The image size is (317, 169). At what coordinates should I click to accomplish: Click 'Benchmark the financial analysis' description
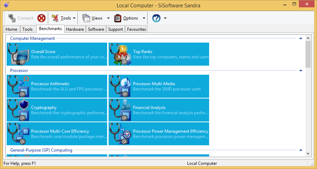(171, 113)
